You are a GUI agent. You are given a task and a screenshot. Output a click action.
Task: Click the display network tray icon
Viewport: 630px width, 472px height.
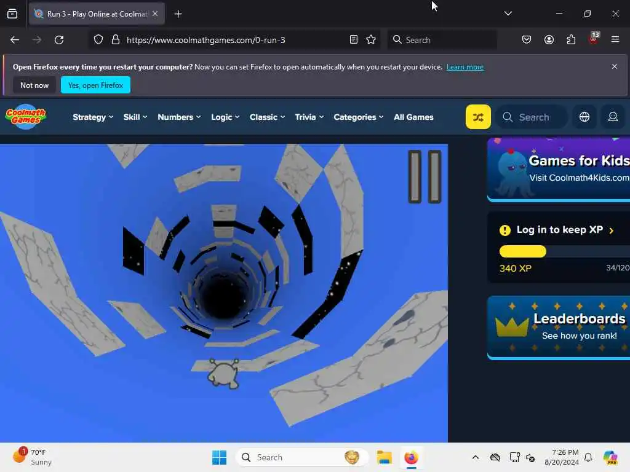tap(514, 457)
